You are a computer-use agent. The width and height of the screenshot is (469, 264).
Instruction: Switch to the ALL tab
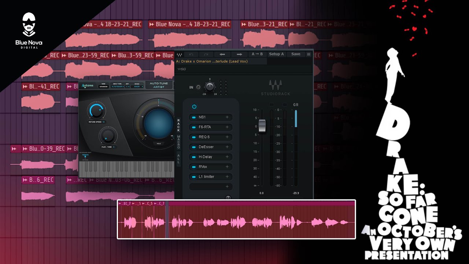tap(178, 159)
